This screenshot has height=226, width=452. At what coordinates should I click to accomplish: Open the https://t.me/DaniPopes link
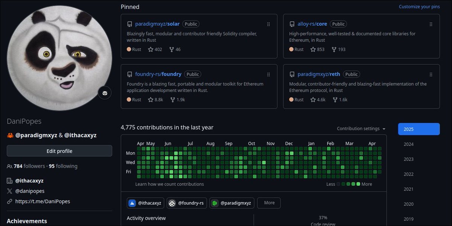[43, 202]
